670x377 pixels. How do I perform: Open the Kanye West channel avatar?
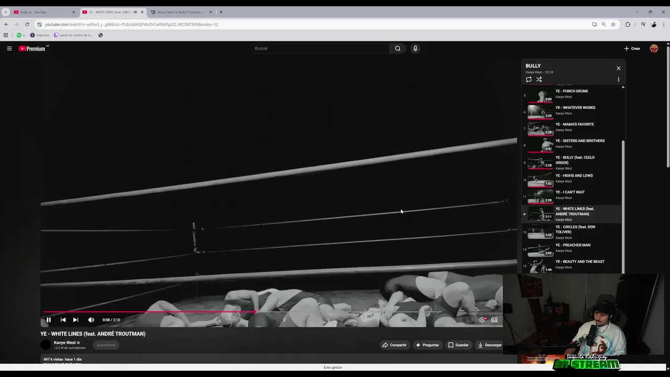(x=46, y=345)
